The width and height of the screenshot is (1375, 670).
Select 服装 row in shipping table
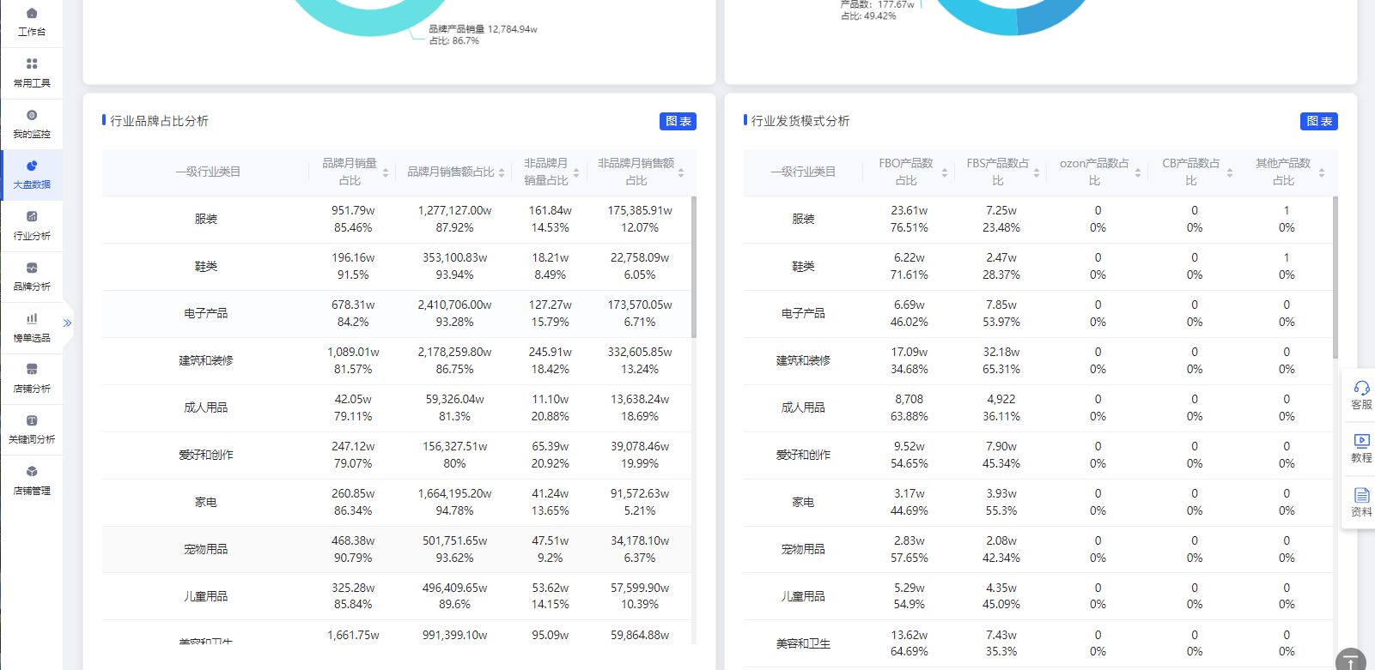point(1038,219)
